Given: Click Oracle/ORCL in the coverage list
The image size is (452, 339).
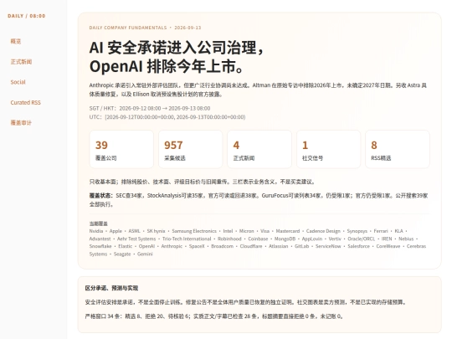Looking at the screenshot, I should point(362,239).
